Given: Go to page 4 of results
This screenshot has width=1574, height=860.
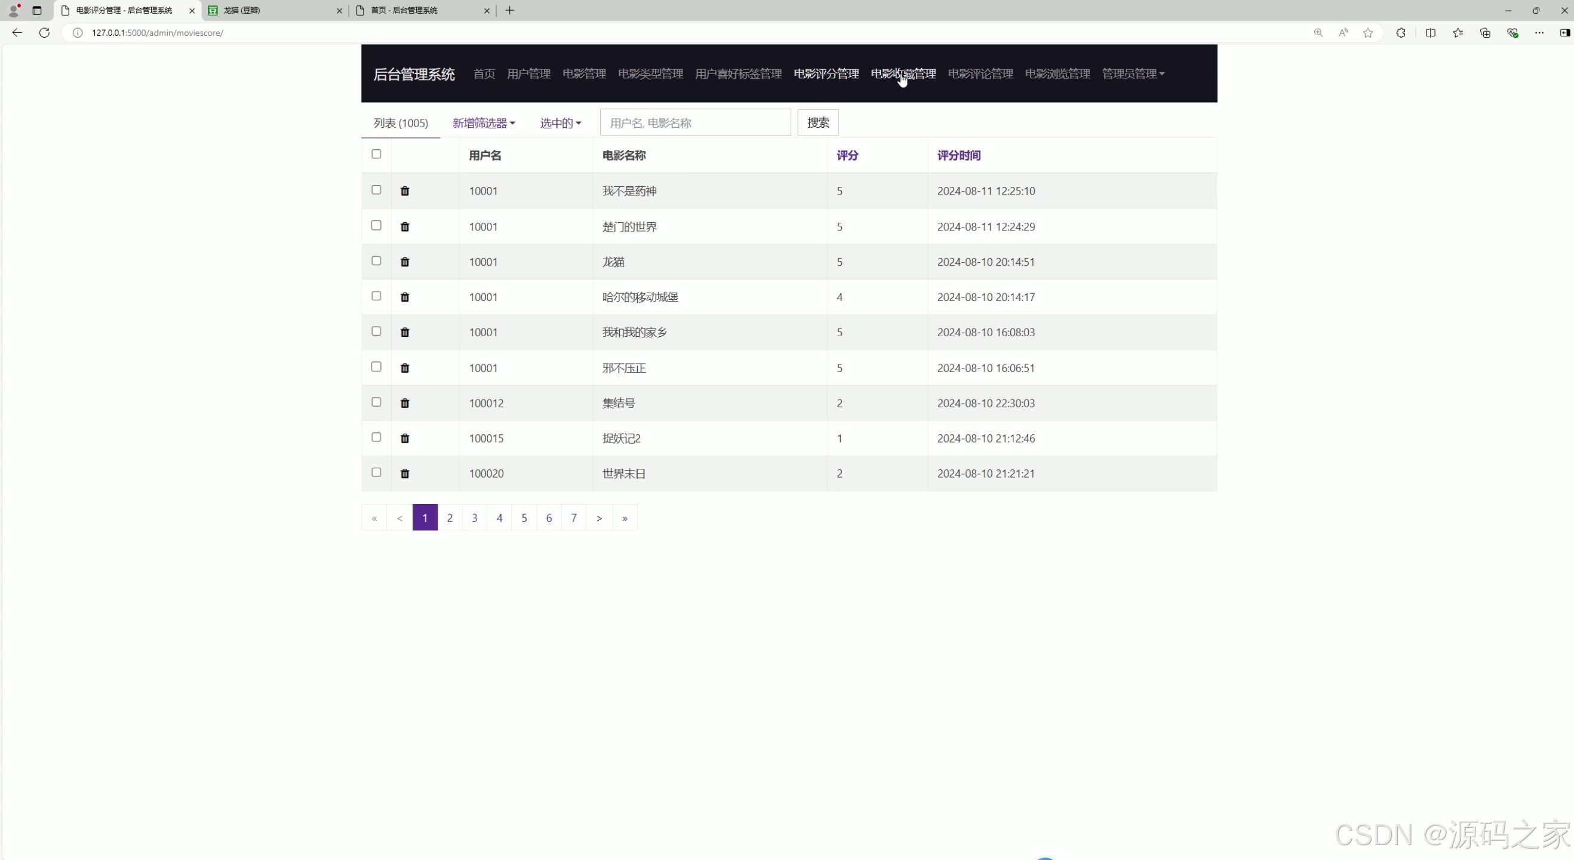Looking at the screenshot, I should (x=499, y=518).
